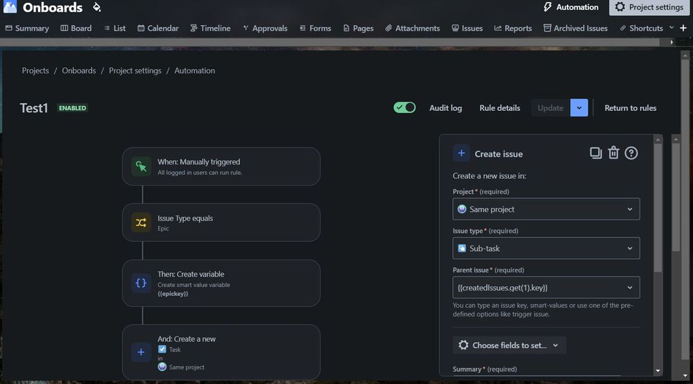
Task: Click the Create issue plus icon in panel header
Action: coord(461,153)
